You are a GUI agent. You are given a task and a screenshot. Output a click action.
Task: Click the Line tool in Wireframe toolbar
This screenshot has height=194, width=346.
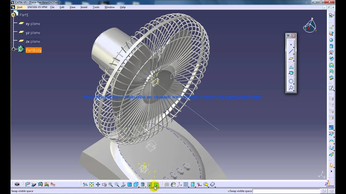[291, 51]
